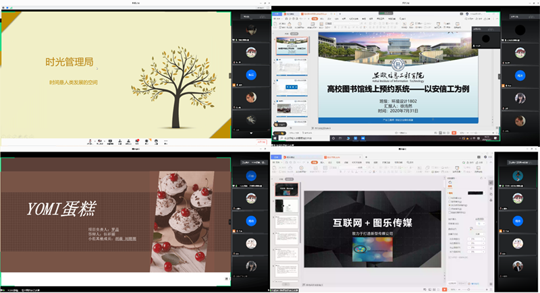The width and height of the screenshot is (540, 293).
Task: Click the blue round avatar in the top-right meeting's participant list
Action: pyautogui.click(x=520, y=75)
